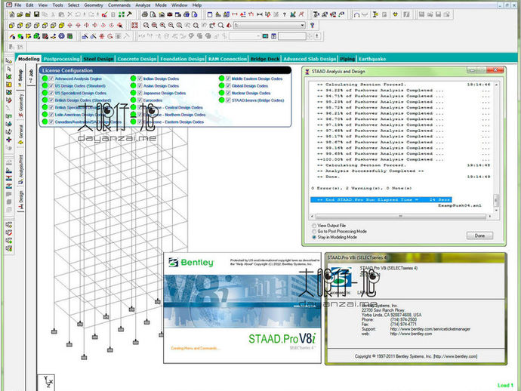Select the Nodes Cursor at top of left toolbar

tap(9, 61)
